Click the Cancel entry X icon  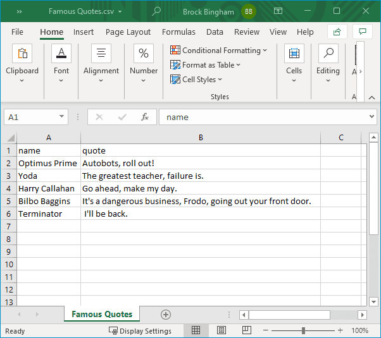point(99,117)
